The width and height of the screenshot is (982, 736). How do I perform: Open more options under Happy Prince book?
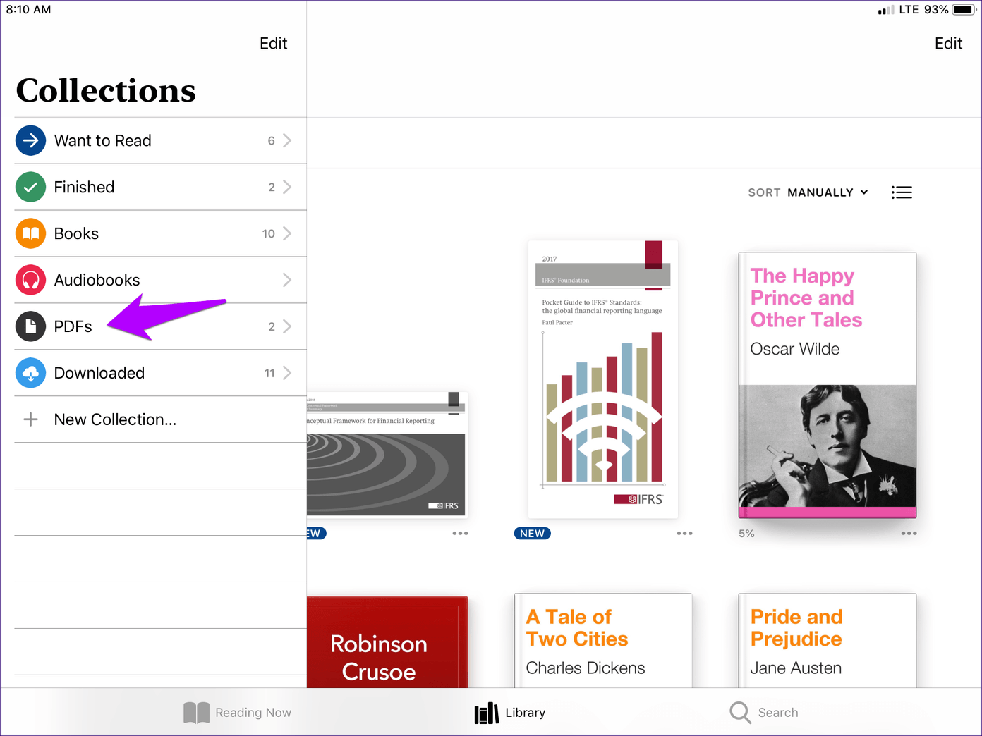coord(909,534)
